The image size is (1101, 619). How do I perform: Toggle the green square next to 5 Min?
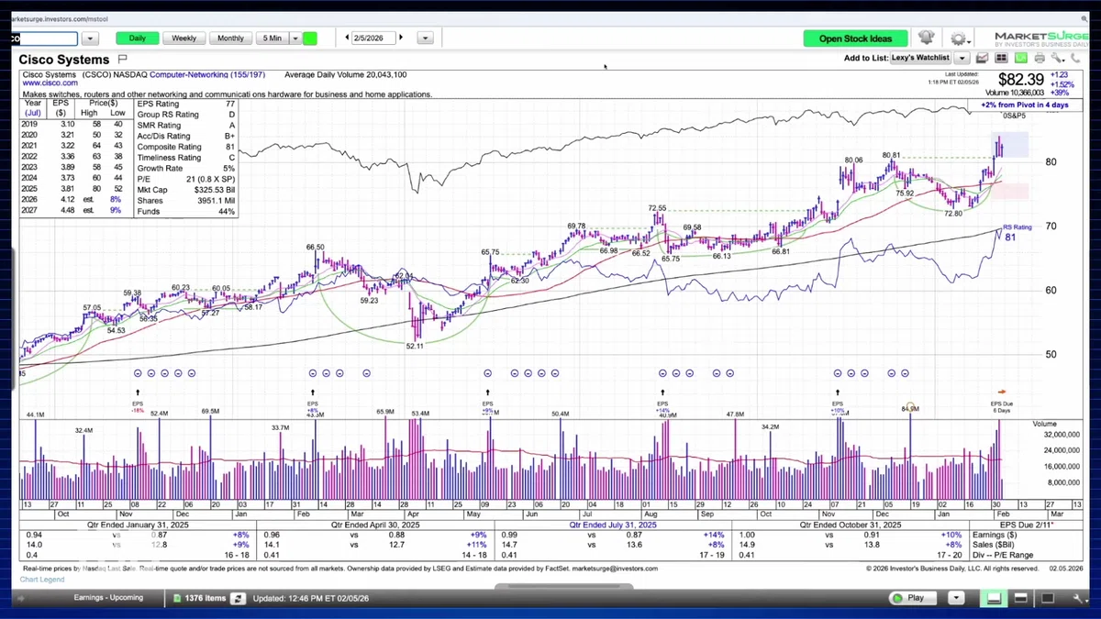[310, 38]
